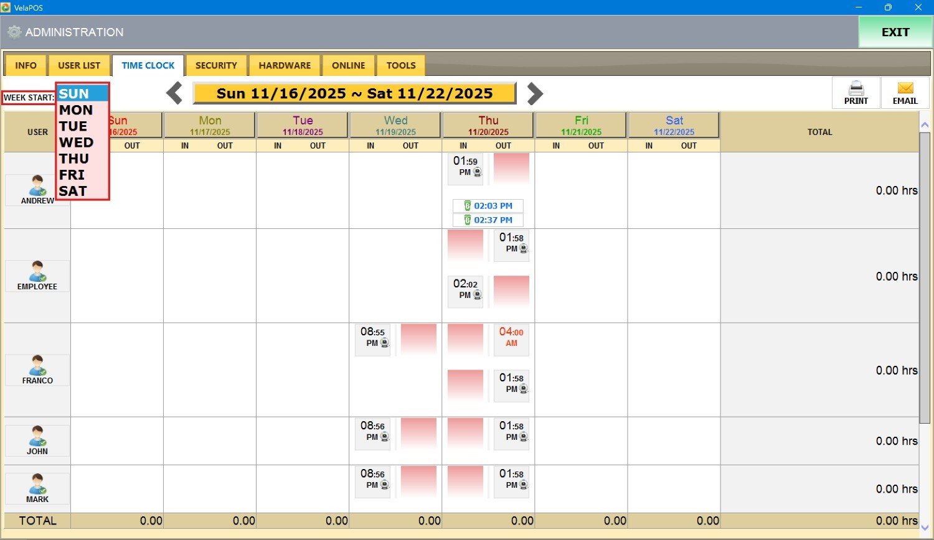Switch to the User List tab

click(79, 65)
